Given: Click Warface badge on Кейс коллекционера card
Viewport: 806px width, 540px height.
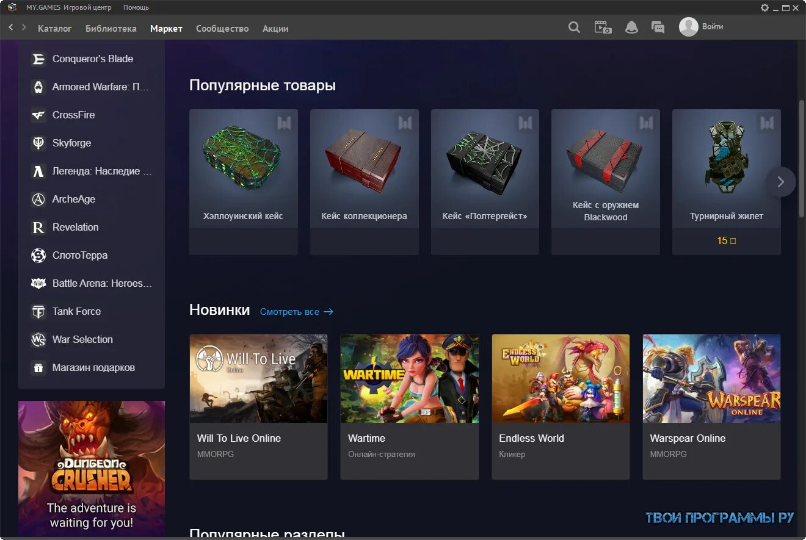Looking at the screenshot, I should [405, 123].
